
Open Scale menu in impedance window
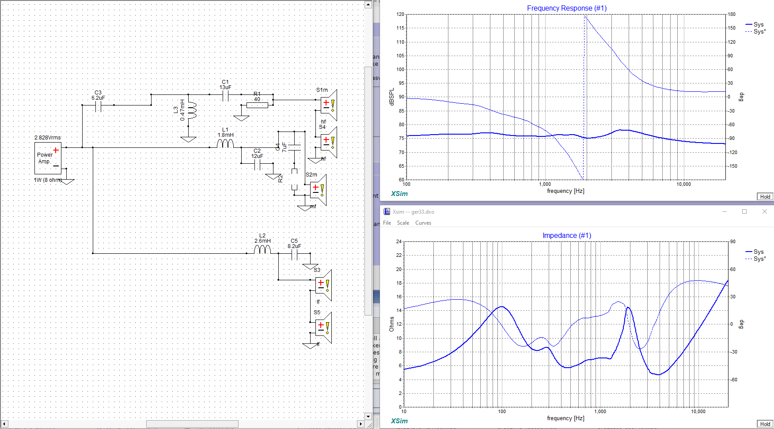[x=403, y=223]
